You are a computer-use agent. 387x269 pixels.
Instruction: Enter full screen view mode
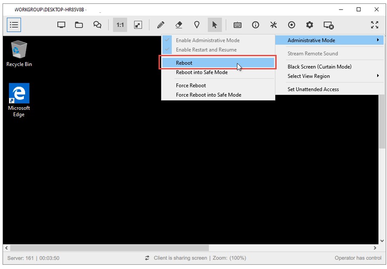(x=374, y=25)
